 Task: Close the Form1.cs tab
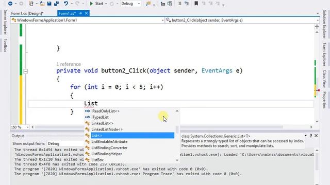86,13
